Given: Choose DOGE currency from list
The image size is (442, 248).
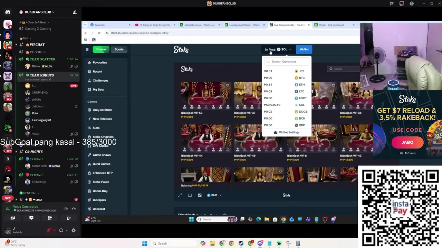Looking at the screenshot, I should (x=287, y=112).
